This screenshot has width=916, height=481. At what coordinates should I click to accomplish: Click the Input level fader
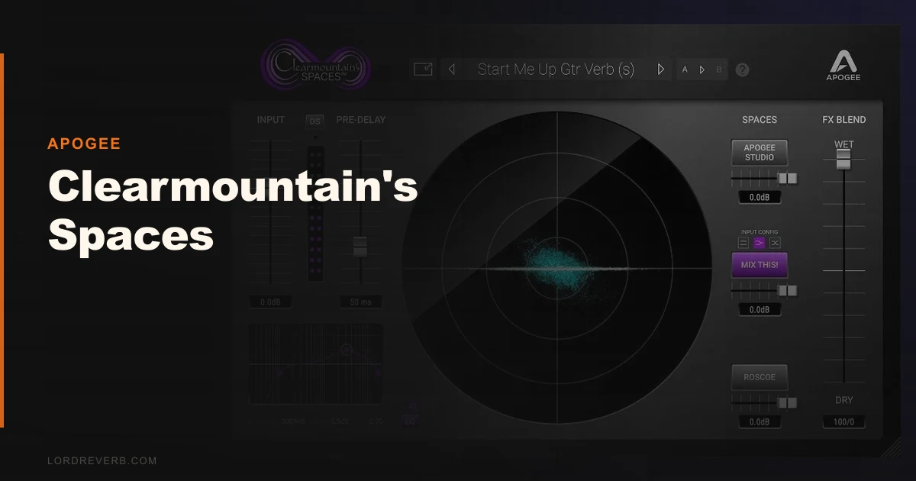pyautogui.click(x=271, y=214)
